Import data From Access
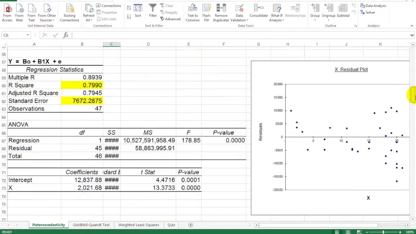The width and height of the screenshot is (416, 234). pyautogui.click(x=7, y=13)
